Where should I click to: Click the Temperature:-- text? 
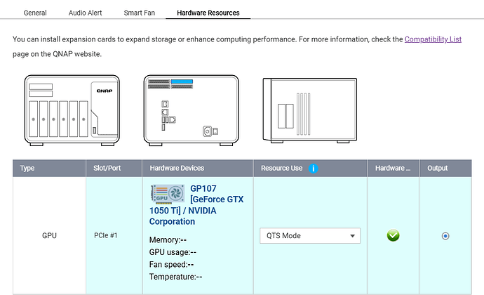coord(175,277)
